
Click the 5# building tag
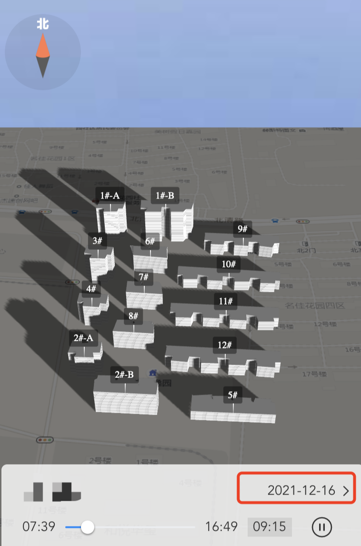(233, 395)
